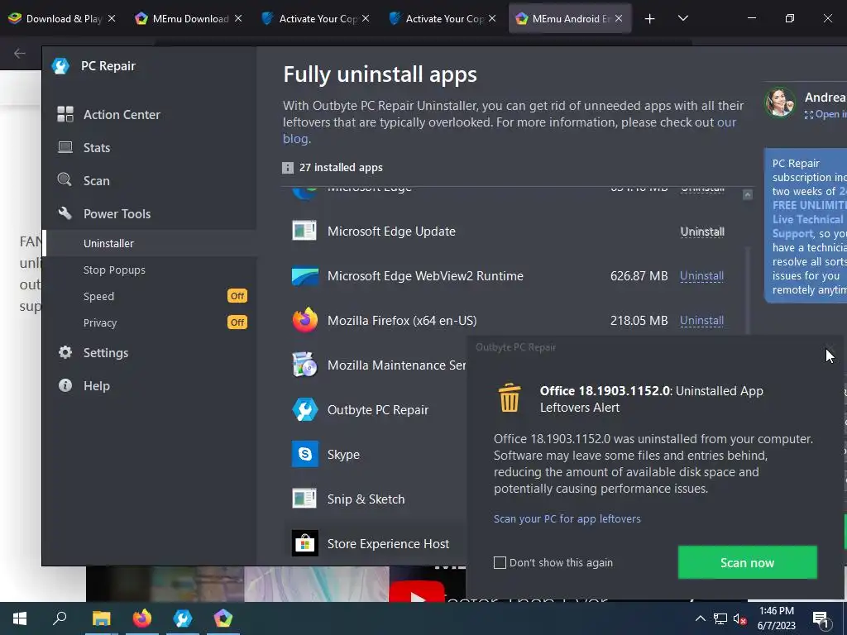The image size is (847, 635).
Task: Select Power Tools in the sidebar
Action: click(117, 214)
